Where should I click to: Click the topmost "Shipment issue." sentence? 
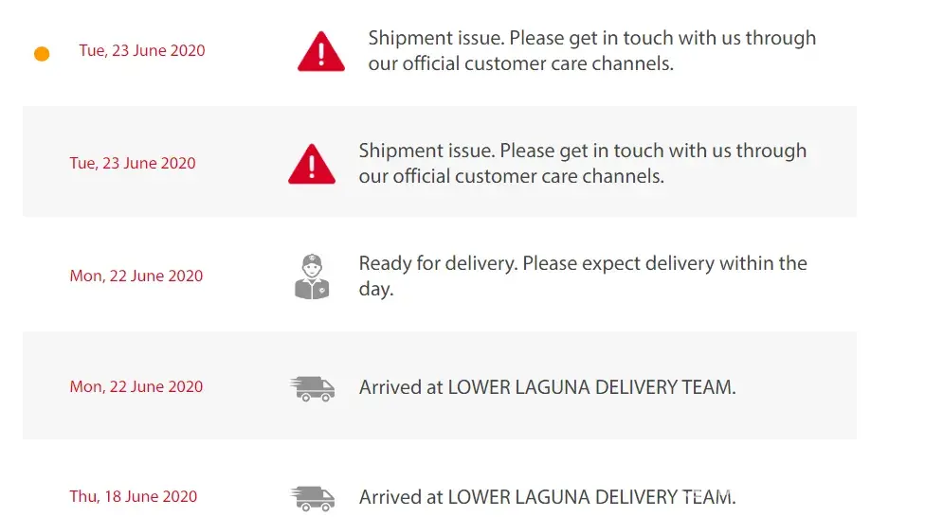(437, 39)
